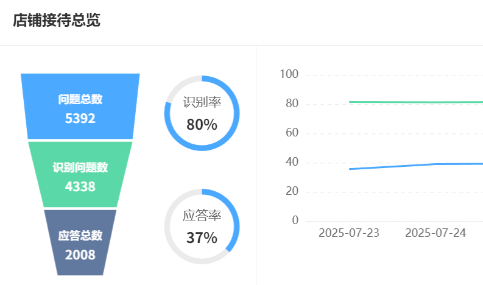This screenshot has width=483, height=285.
Task: Click the green trend line near 80
Action: (x=416, y=102)
